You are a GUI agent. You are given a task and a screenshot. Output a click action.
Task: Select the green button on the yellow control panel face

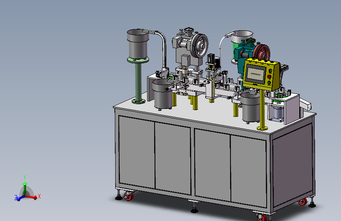269,83
